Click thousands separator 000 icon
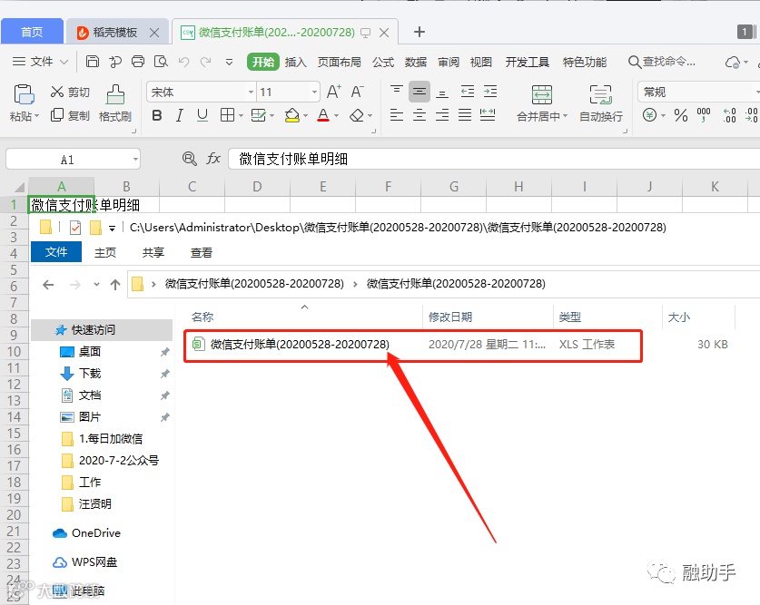Screen dimensions: 760x605 [x=704, y=115]
